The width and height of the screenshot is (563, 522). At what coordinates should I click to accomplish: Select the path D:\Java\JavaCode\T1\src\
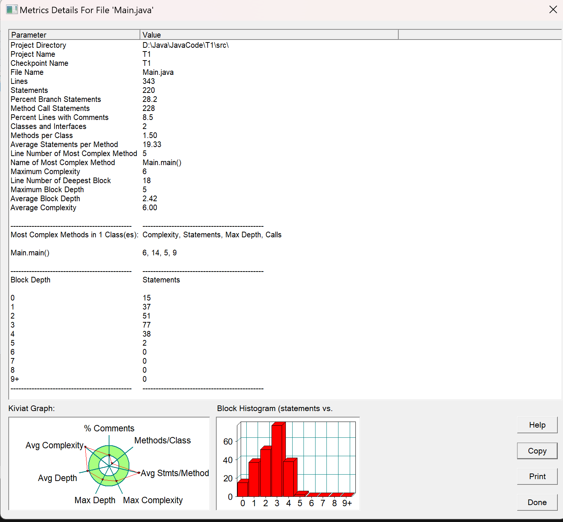tap(185, 45)
